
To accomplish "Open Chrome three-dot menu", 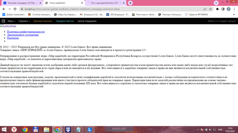I will (x=234, y=9).
